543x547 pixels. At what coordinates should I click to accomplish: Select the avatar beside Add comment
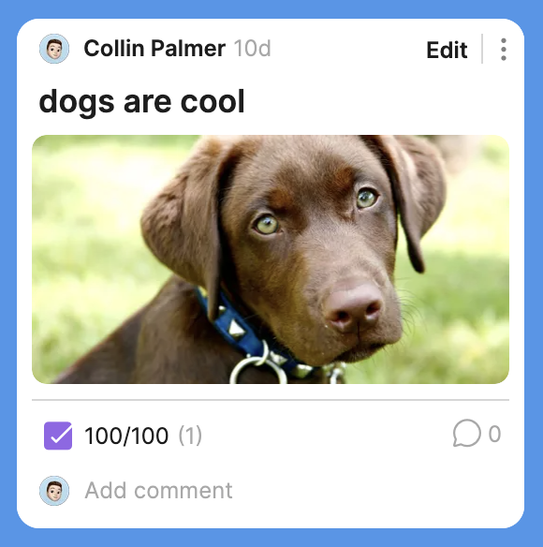click(x=54, y=491)
